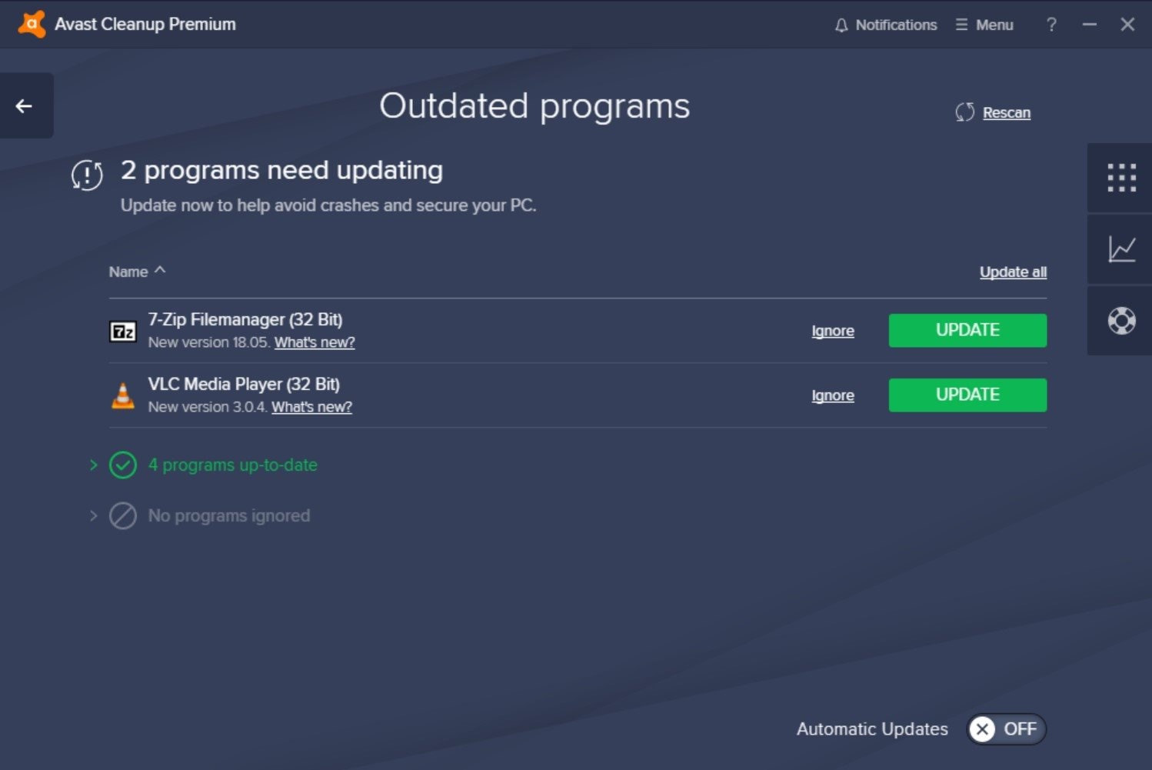This screenshot has height=770, width=1152.
Task: Turn on Automatic Updates
Action: click(1006, 729)
